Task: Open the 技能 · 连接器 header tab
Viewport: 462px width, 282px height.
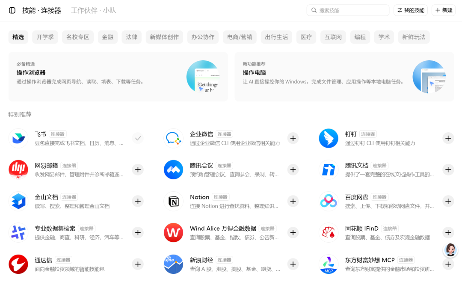Action: (41, 11)
